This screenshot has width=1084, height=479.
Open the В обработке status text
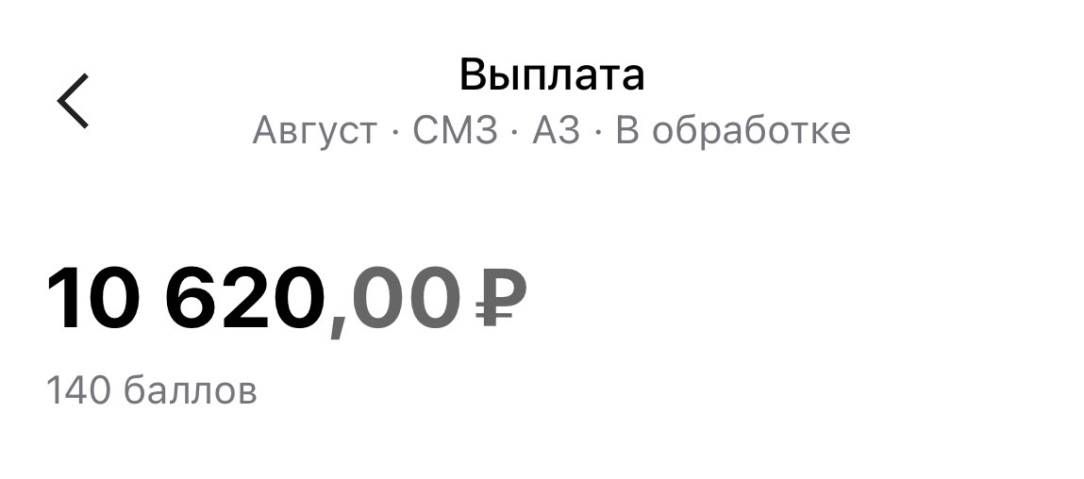coord(733,130)
